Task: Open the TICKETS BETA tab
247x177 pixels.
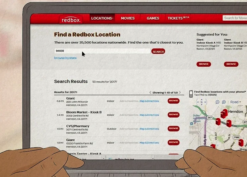Action: click(178, 18)
